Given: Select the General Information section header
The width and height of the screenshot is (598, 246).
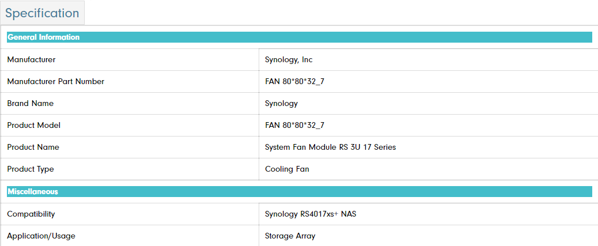Looking at the screenshot, I should coord(43,37).
